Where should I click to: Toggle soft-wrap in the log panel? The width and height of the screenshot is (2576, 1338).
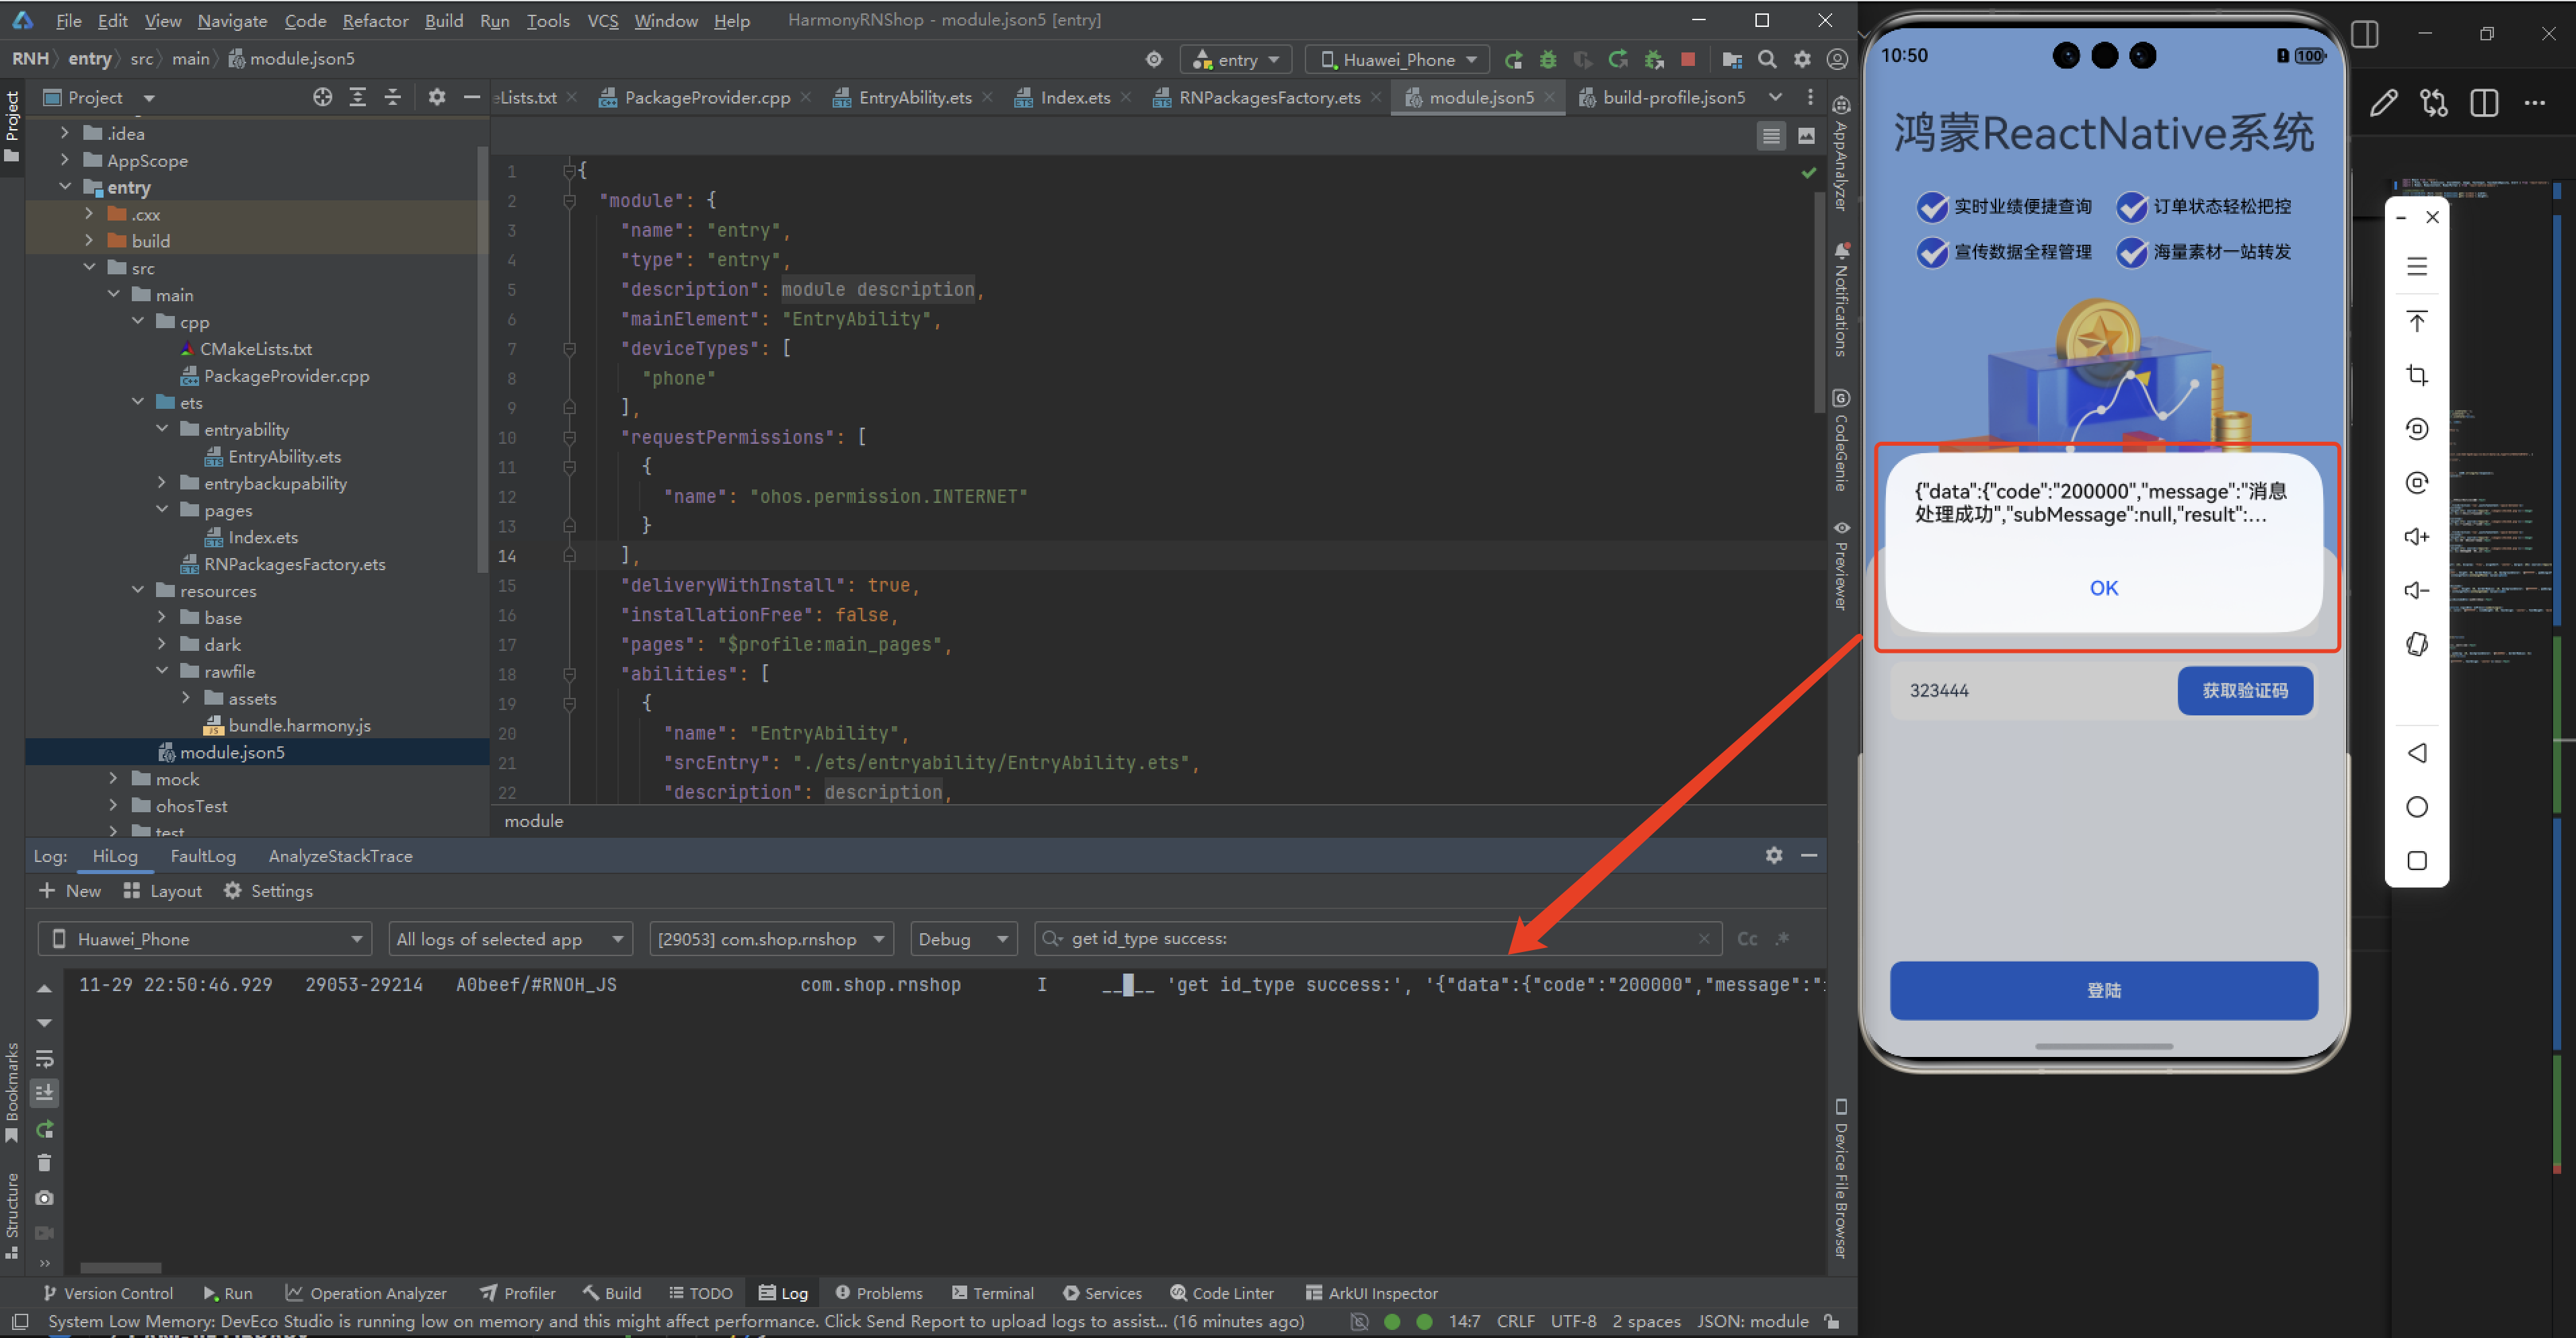pos(44,1058)
